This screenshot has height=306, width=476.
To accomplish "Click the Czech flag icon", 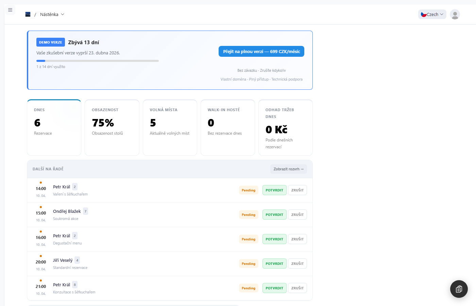I will tap(424, 14).
